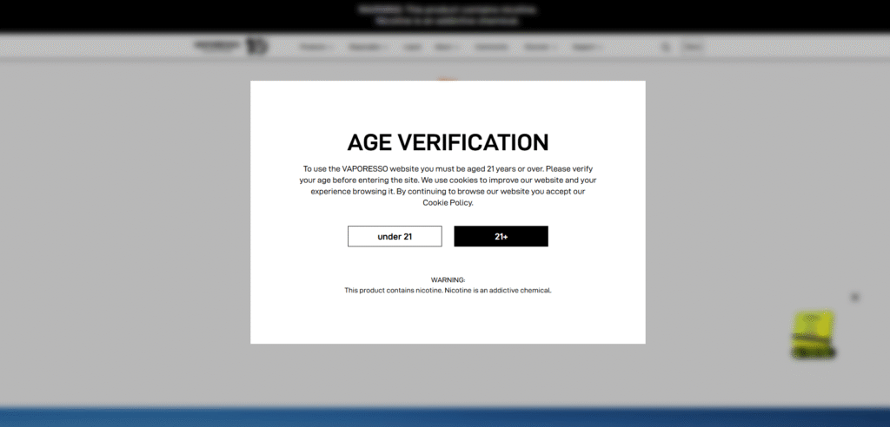Close the floating yellow promo widget

pos(855,297)
